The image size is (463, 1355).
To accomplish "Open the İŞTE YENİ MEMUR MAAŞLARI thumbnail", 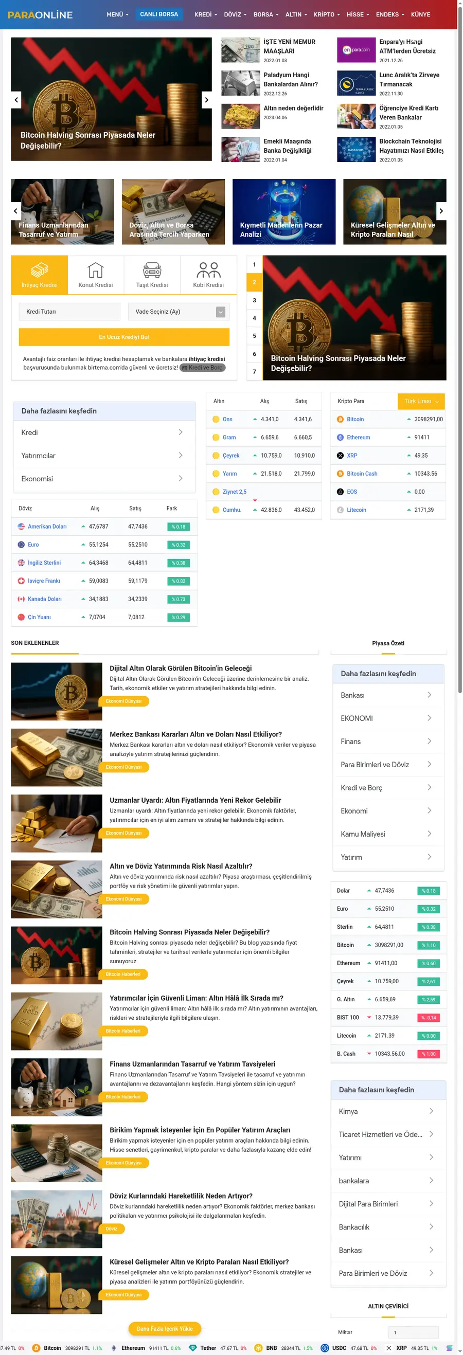I will pyautogui.click(x=240, y=50).
